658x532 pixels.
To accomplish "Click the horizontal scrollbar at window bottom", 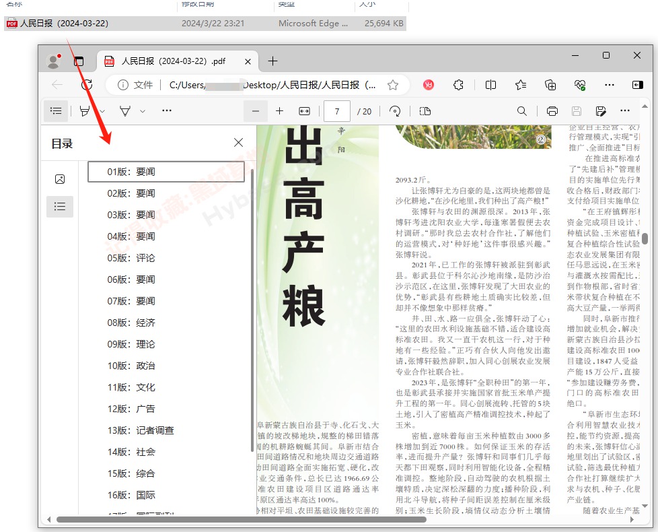I will click(242, 519).
